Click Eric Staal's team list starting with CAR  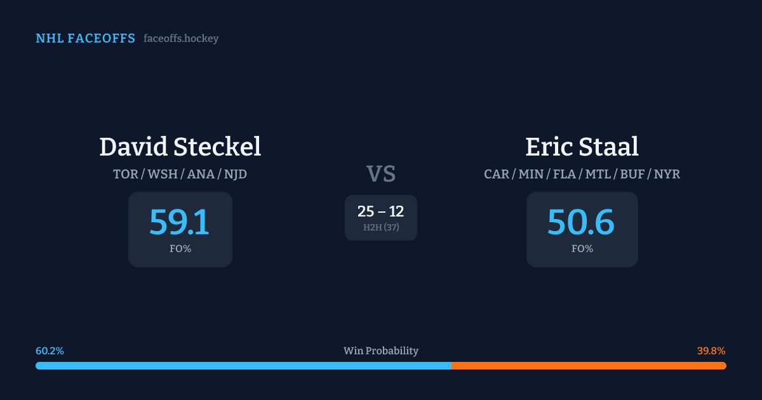pos(582,174)
